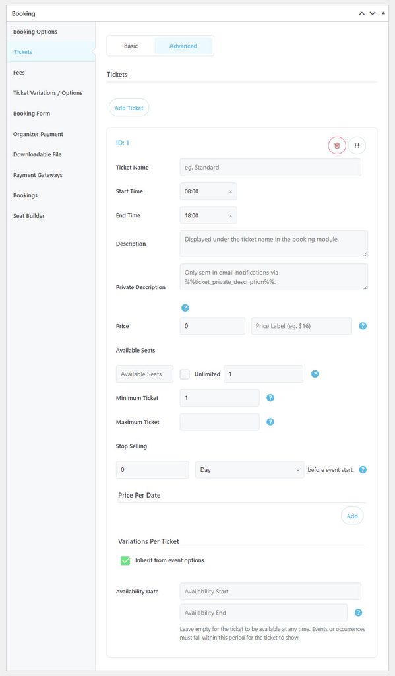Focus the Price Label field
This screenshot has height=676, width=395.
pos(301,326)
